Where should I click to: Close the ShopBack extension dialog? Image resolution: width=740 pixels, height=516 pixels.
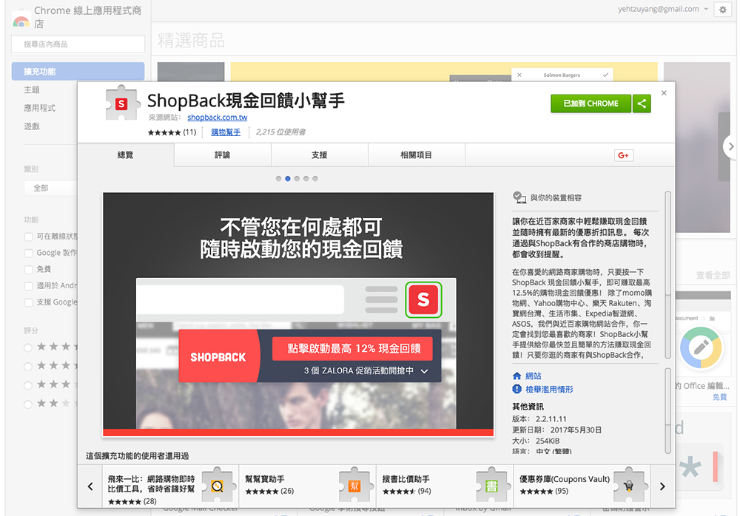[x=664, y=93]
